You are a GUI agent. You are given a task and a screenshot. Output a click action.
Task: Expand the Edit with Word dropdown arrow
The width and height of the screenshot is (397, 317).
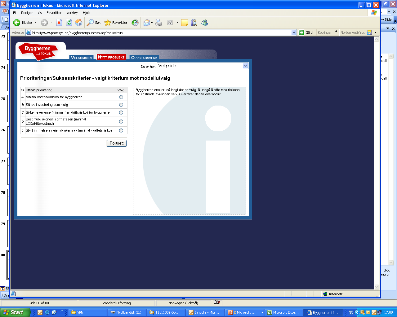click(x=177, y=23)
